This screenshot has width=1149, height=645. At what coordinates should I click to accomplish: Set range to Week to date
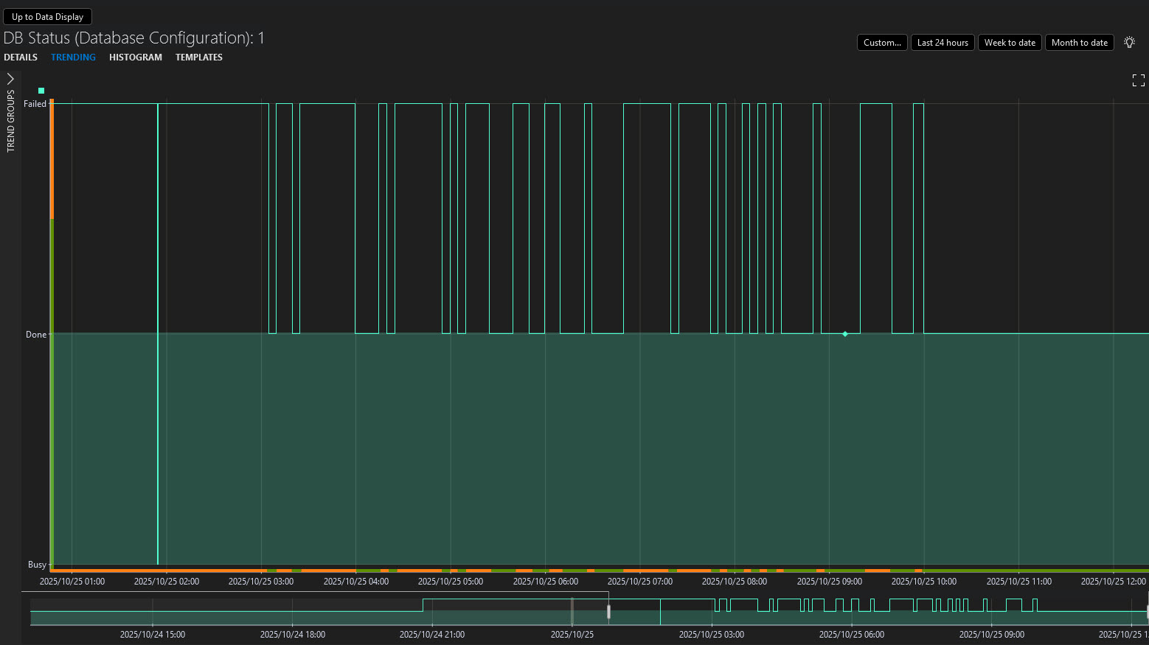tap(1010, 43)
